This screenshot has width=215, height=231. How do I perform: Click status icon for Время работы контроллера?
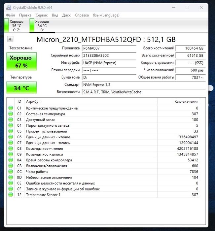11,160
